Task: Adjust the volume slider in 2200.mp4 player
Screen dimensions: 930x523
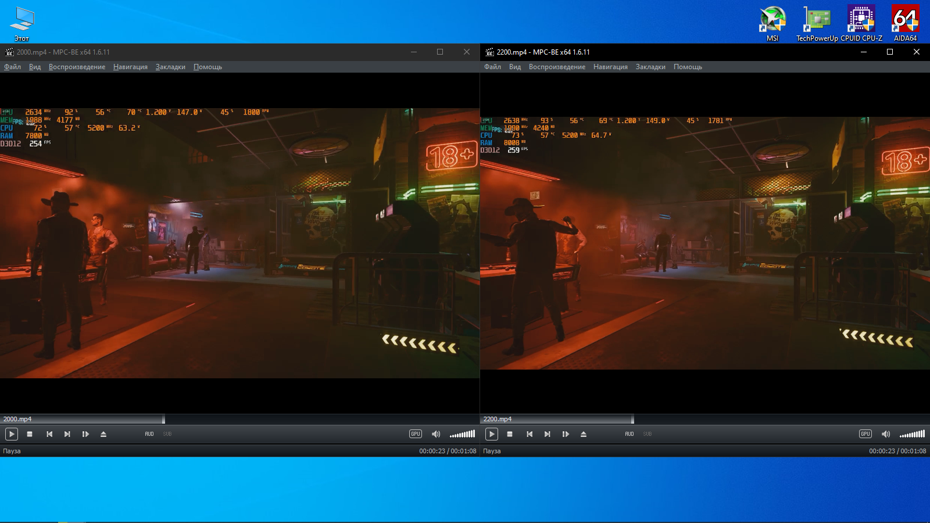Action: tap(913, 434)
